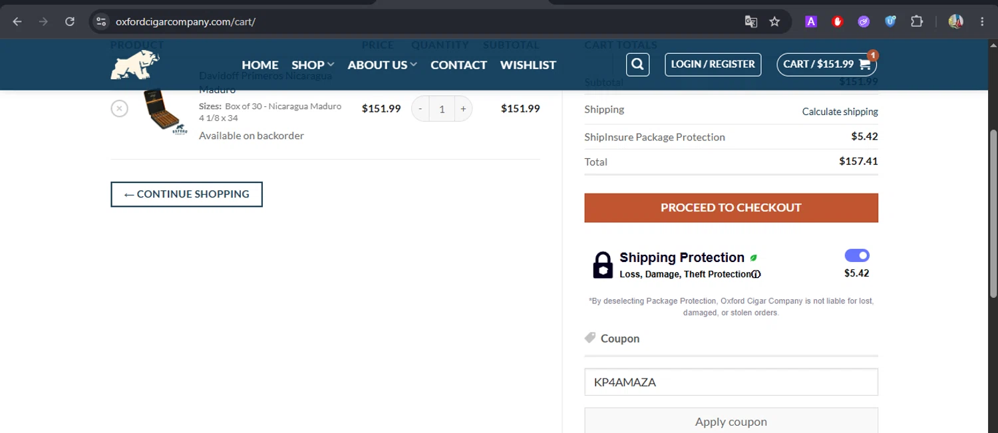Open the CART / $151.99 button
Image resolution: width=998 pixels, height=433 pixels.
[x=827, y=64]
